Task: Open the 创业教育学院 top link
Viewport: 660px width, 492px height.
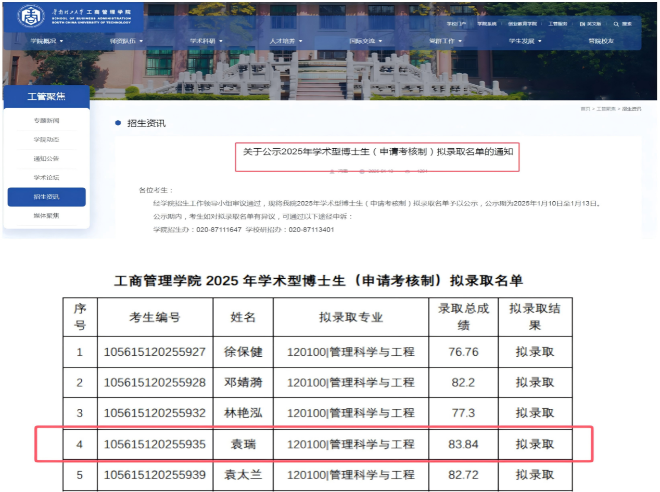Action: coord(522,24)
